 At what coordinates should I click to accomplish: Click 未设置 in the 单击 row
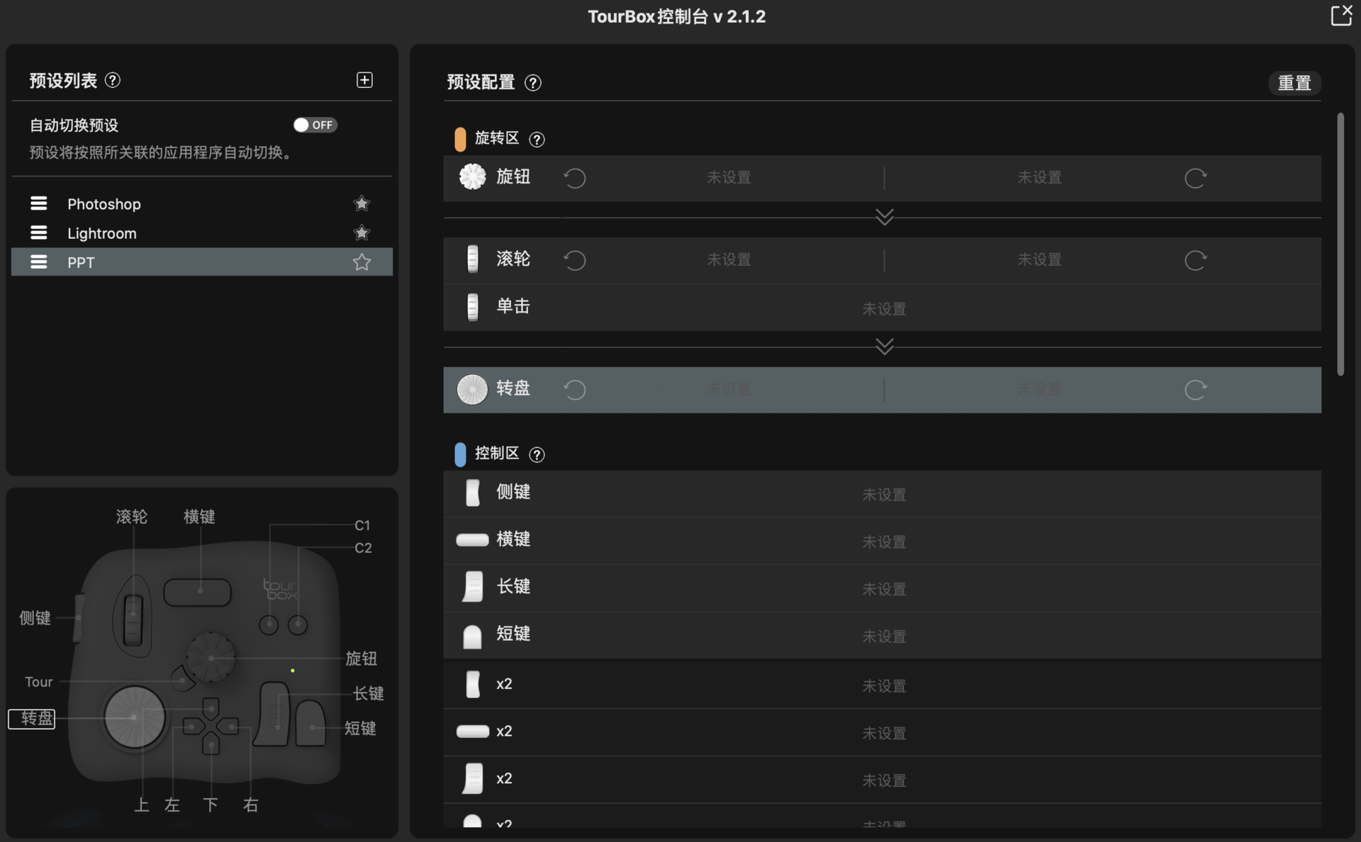[x=884, y=309]
